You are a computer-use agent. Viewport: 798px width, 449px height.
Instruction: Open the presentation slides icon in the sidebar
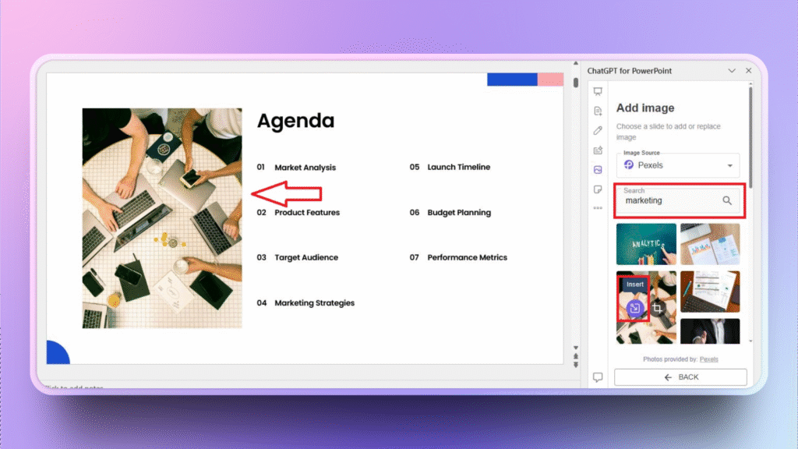coord(598,91)
